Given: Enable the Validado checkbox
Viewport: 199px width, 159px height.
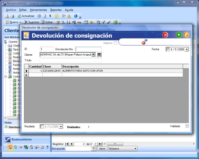Looking at the screenshot, I should point(187,126).
